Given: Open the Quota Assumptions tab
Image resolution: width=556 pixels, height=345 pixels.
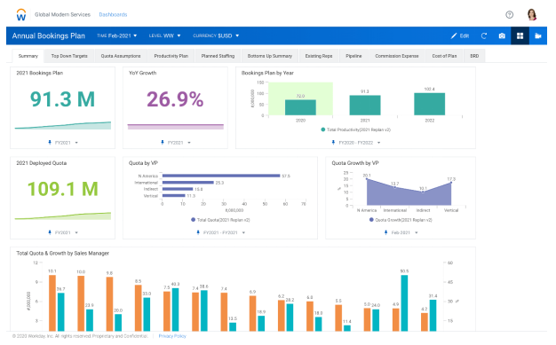Looking at the screenshot, I should coord(121,56).
